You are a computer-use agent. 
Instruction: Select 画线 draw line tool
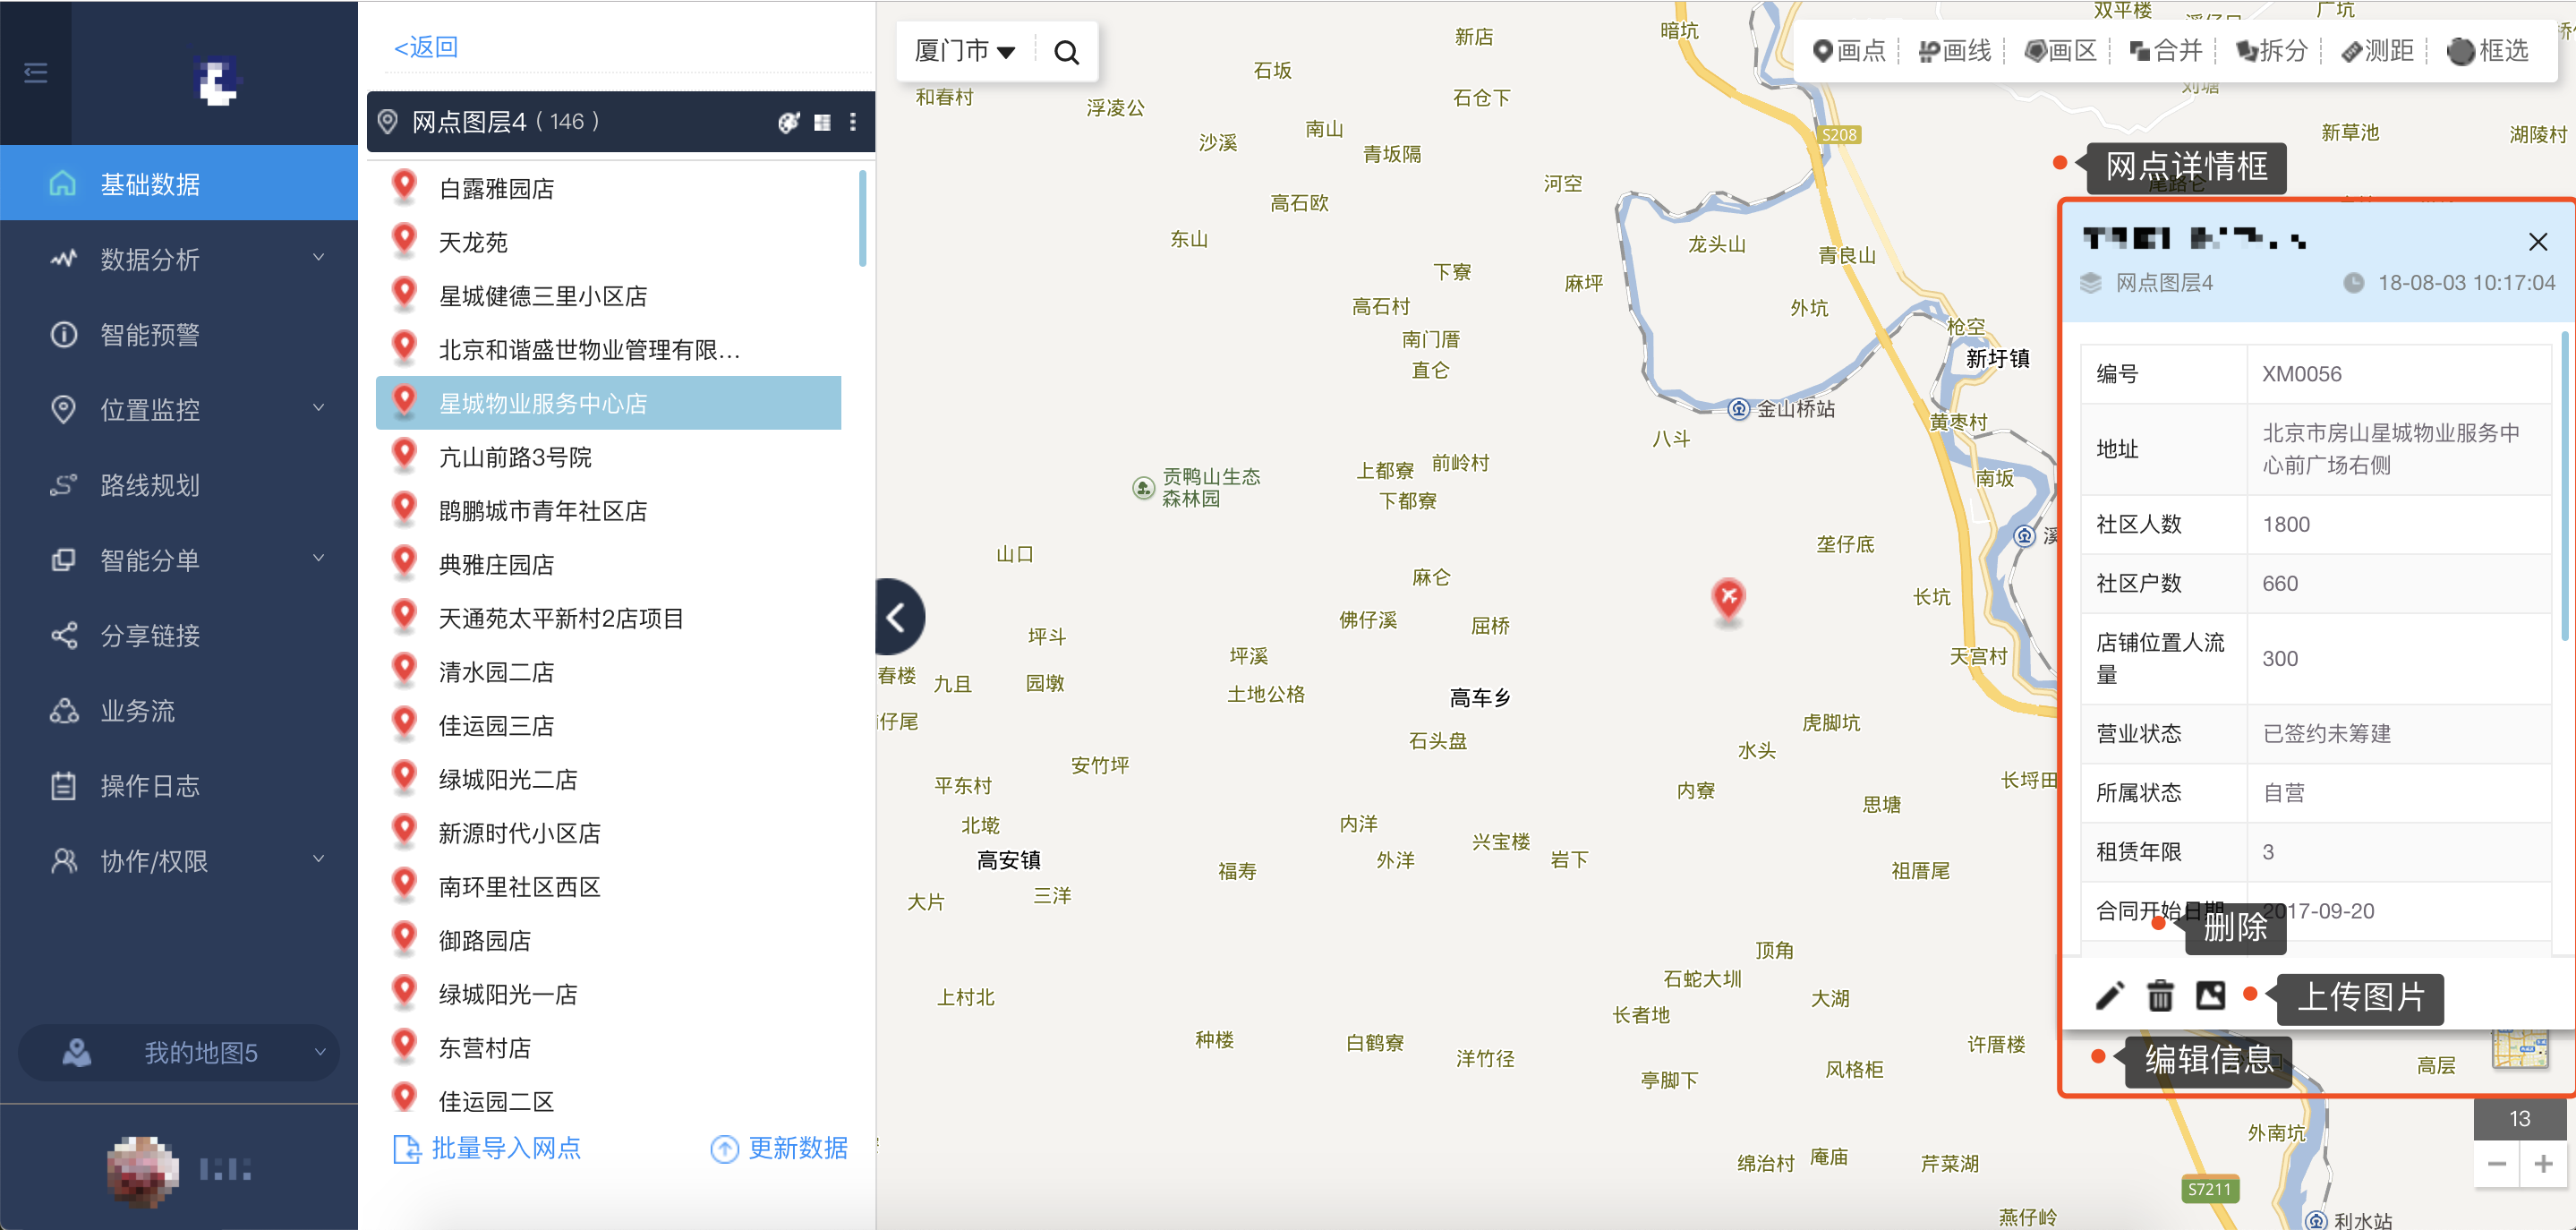[x=1955, y=51]
